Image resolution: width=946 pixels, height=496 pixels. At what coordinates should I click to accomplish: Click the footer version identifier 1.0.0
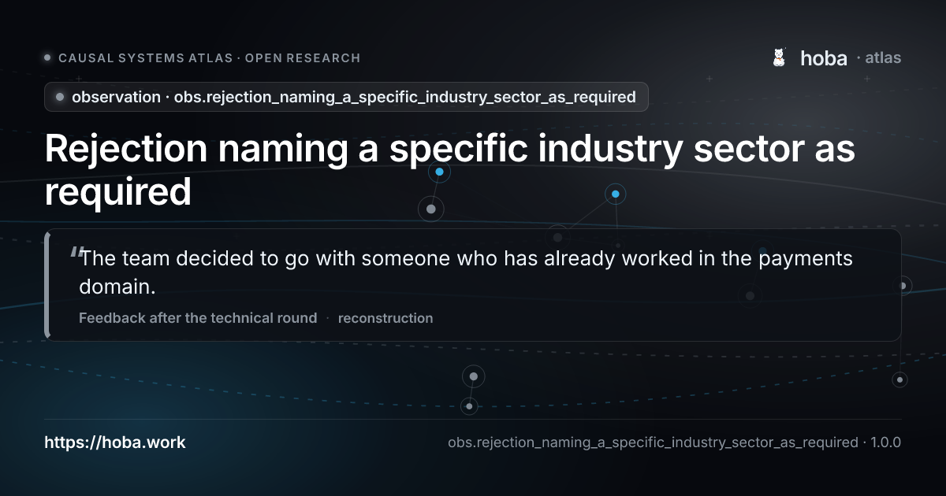point(885,442)
